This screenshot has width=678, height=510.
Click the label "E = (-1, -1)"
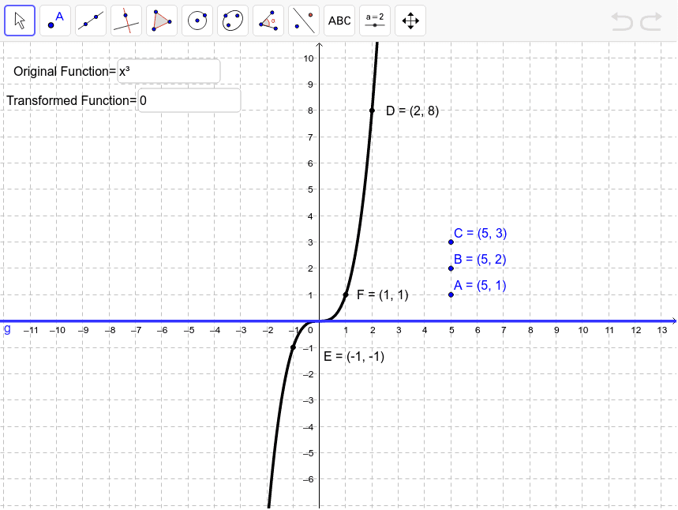(x=354, y=356)
